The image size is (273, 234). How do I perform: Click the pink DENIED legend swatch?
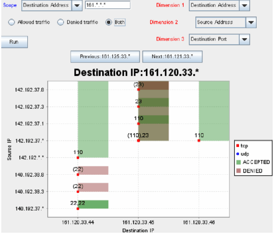pos(238,171)
